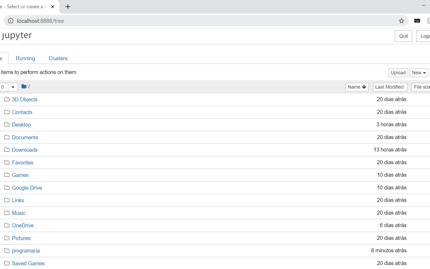This screenshot has height=269, width=430.
Task: Close the current Jupyter browser tab
Action: (x=53, y=7)
